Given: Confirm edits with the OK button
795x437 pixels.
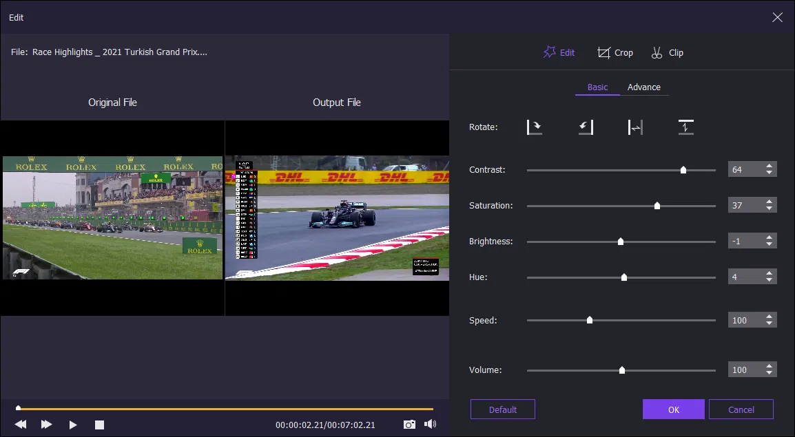Looking at the screenshot, I should pyautogui.click(x=673, y=409).
